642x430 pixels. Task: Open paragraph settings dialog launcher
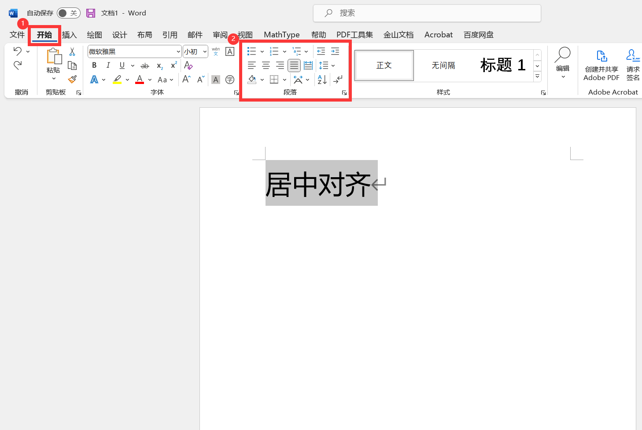(x=344, y=93)
